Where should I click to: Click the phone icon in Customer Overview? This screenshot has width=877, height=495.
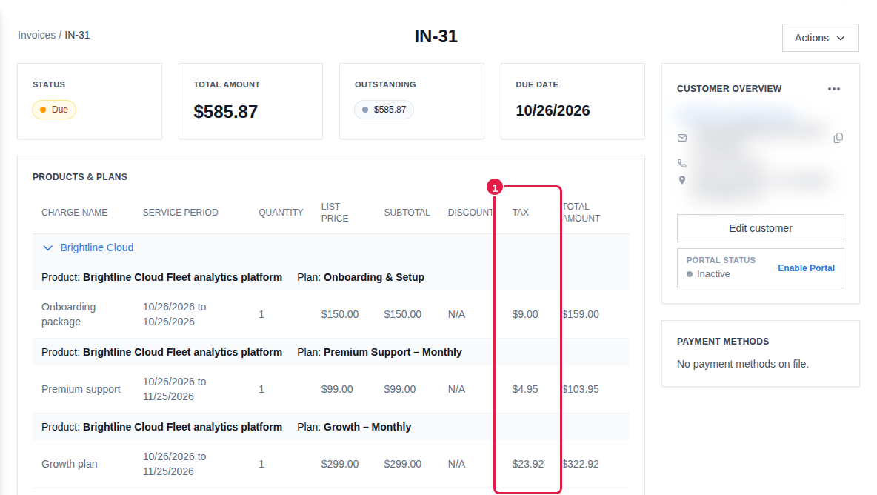pos(681,163)
